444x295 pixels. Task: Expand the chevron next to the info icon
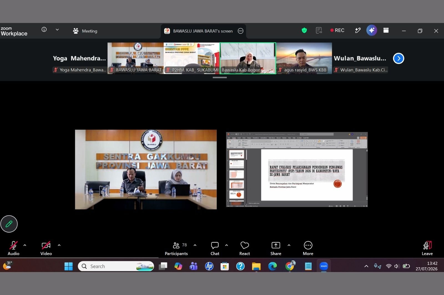[x=57, y=30]
